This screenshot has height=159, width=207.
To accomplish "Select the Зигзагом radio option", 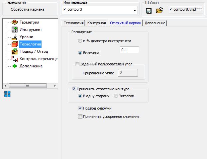I will [116, 96].
